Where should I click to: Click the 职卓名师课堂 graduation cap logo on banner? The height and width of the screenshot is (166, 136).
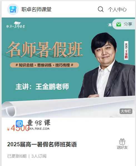click(16, 25)
